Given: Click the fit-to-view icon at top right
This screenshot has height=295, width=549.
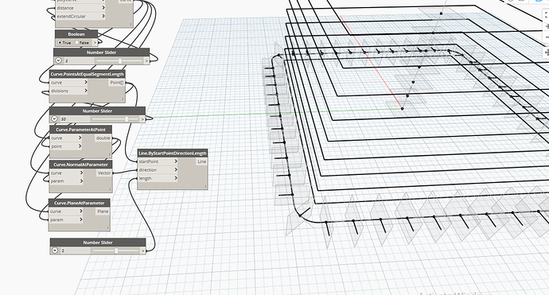Looking at the screenshot, I should click(x=547, y=14).
